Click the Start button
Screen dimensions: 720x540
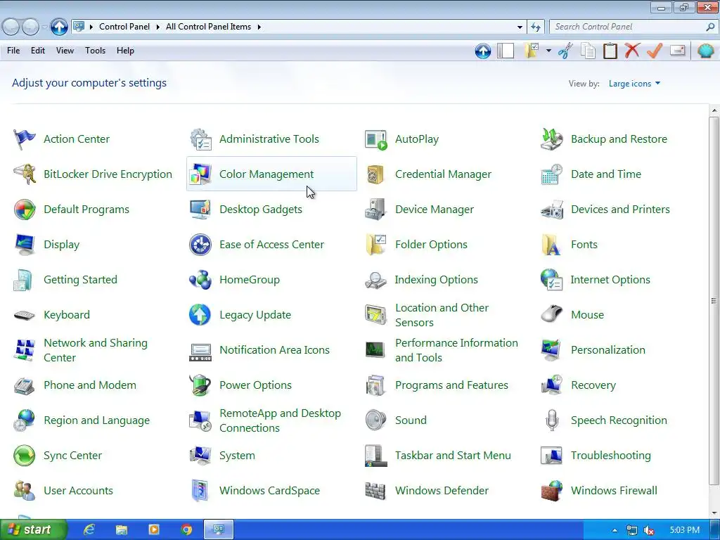point(33,530)
